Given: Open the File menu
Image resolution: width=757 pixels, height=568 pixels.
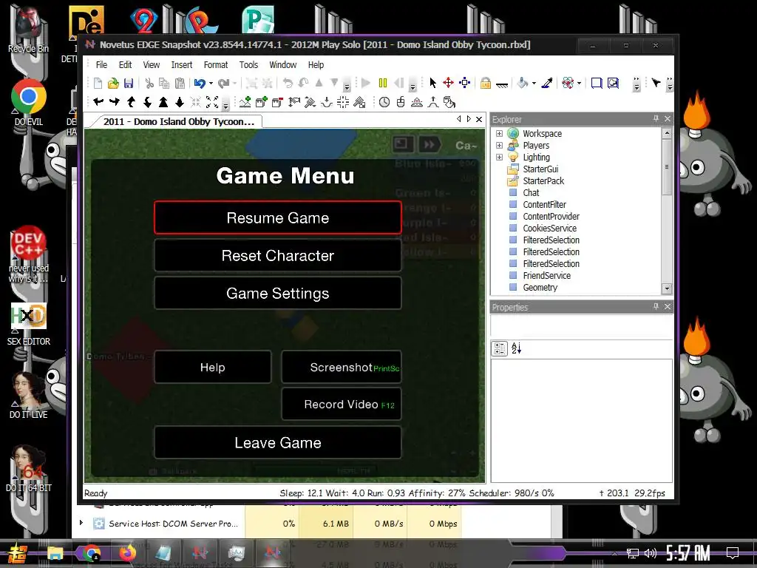Looking at the screenshot, I should point(101,65).
